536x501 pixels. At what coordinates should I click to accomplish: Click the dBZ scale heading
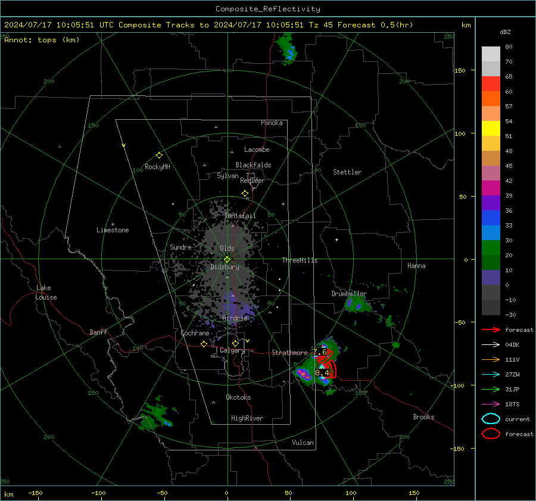pyautogui.click(x=505, y=32)
